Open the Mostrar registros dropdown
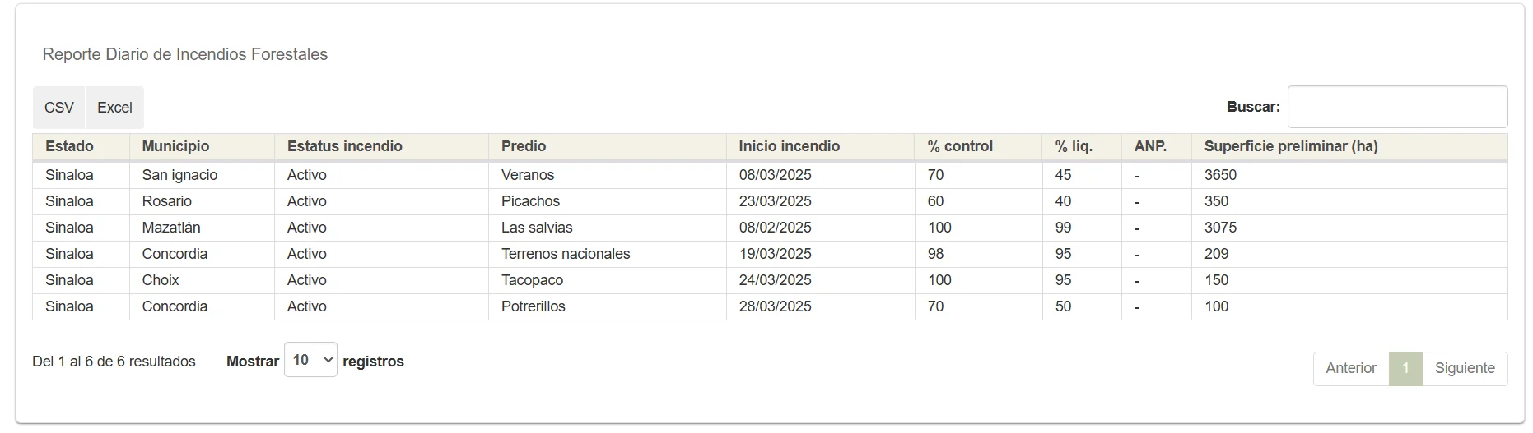Screen dimensions: 1533x433 [x=310, y=360]
